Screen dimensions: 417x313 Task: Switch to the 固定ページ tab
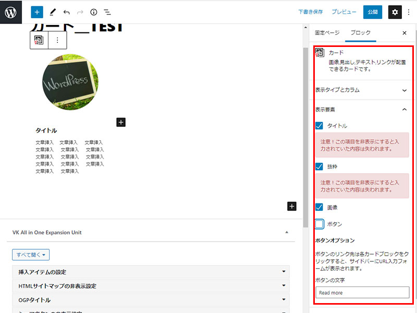(x=327, y=32)
